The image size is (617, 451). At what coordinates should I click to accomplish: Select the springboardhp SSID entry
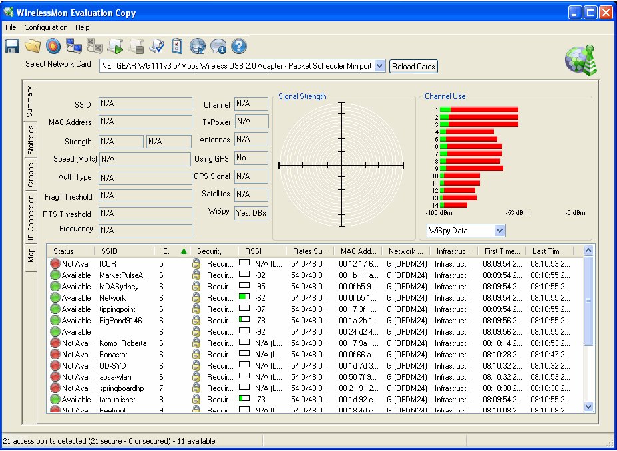pyautogui.click(x=122, y=388)
